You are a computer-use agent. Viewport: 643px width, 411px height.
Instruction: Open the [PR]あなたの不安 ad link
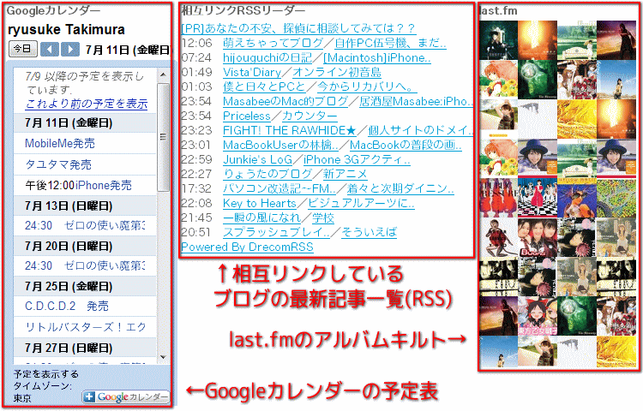(298, 28)
